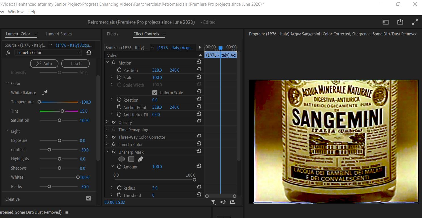Toggle the Anchor Point stopwatch
Viewport: 422px width, 218px height.
coord(119,107)
